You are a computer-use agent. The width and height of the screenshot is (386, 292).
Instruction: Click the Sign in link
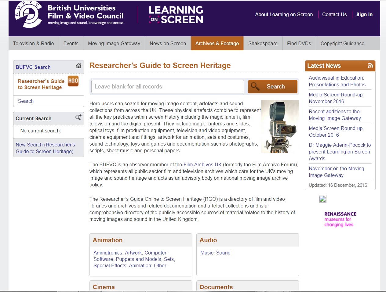364,14
